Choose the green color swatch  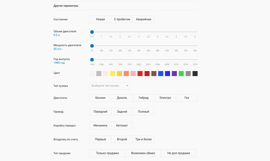coord(181,74)
